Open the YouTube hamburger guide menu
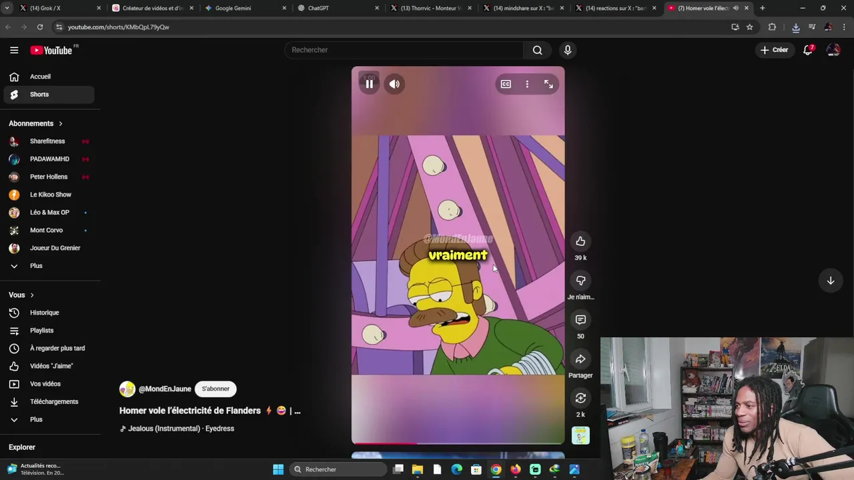Viewport: 854px width, 480px height. pyautogui.click(x=14, y=50)
